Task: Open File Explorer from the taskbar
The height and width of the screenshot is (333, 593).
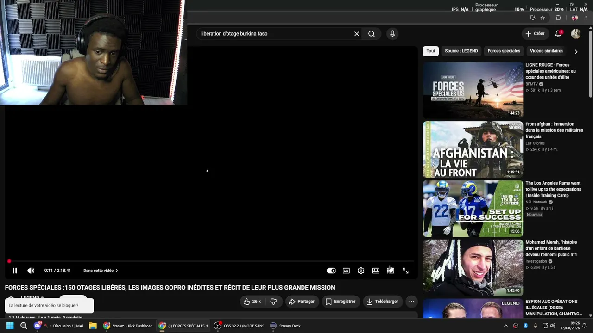Action: [93, 326]
